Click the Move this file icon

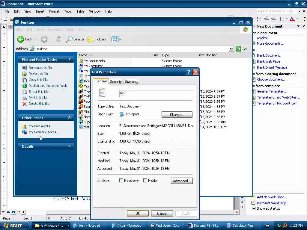click(x=25, y=74)
